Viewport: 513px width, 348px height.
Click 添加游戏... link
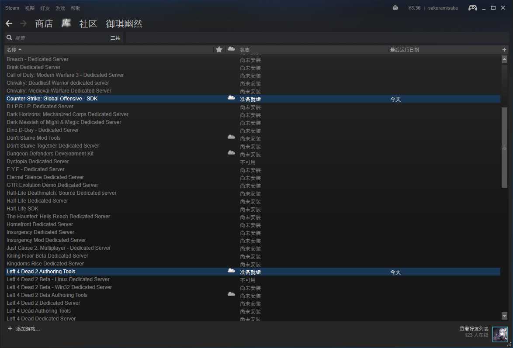28,329
